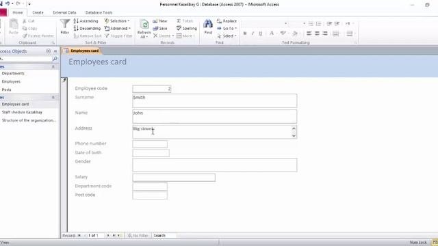Align text left

(x=309, y=33)
